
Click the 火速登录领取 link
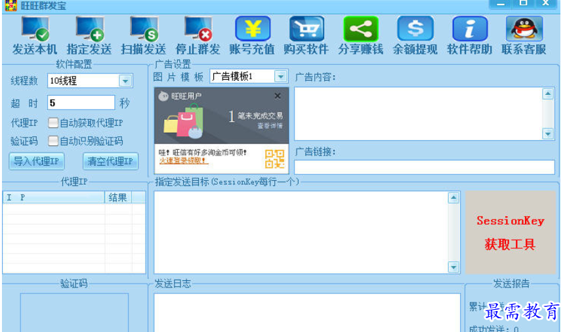[183, 161]
